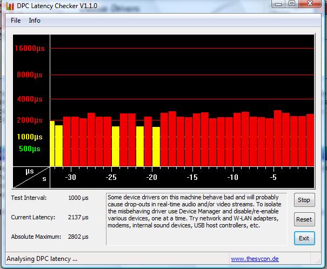Click the Current Latency value 2137 µs
The height and width of the screenshot is (269, 327).
[78, 217]
